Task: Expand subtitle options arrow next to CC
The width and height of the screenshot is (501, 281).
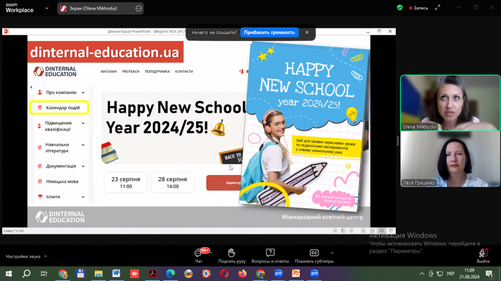Action: [332, 253]
